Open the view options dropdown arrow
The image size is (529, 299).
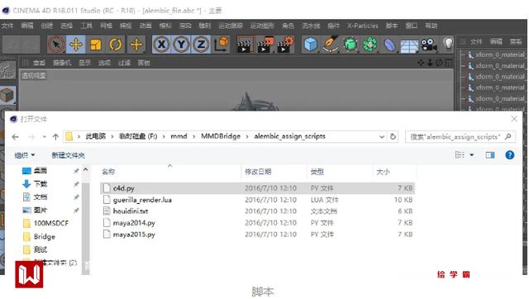[472, 154]
